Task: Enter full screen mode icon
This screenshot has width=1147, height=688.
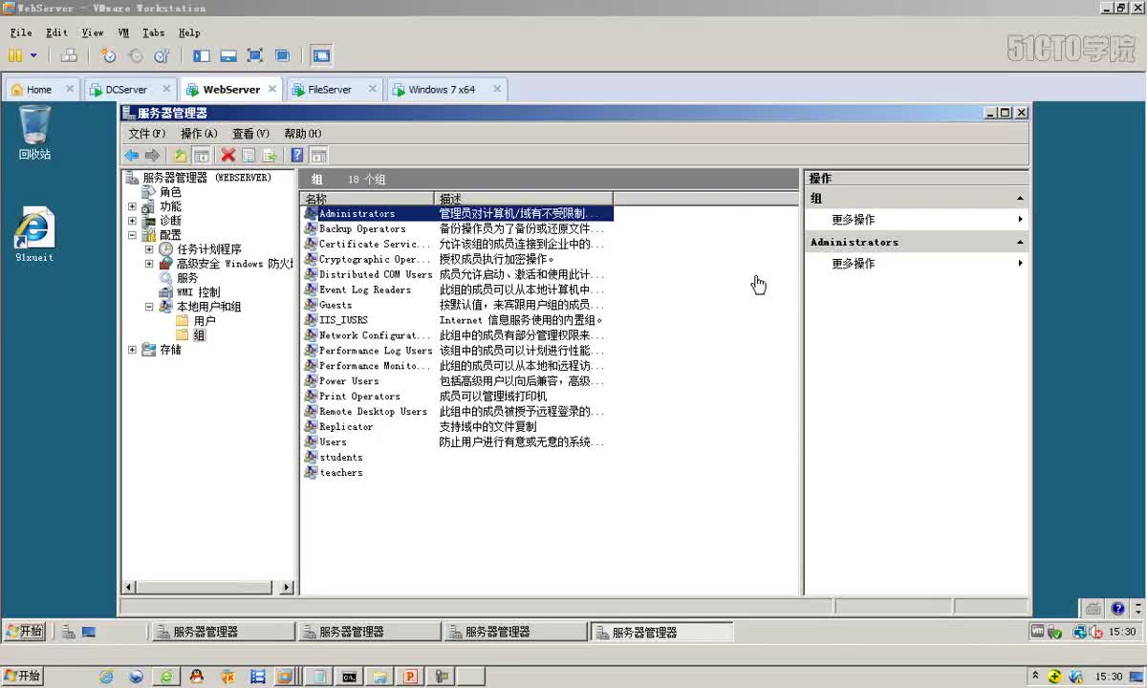Action: coord(255,55)
